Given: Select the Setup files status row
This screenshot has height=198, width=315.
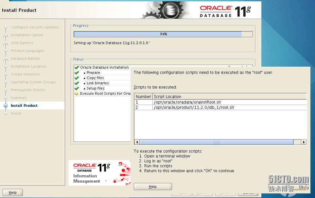Looking at the screenshot, I should (x=102, y=88).
